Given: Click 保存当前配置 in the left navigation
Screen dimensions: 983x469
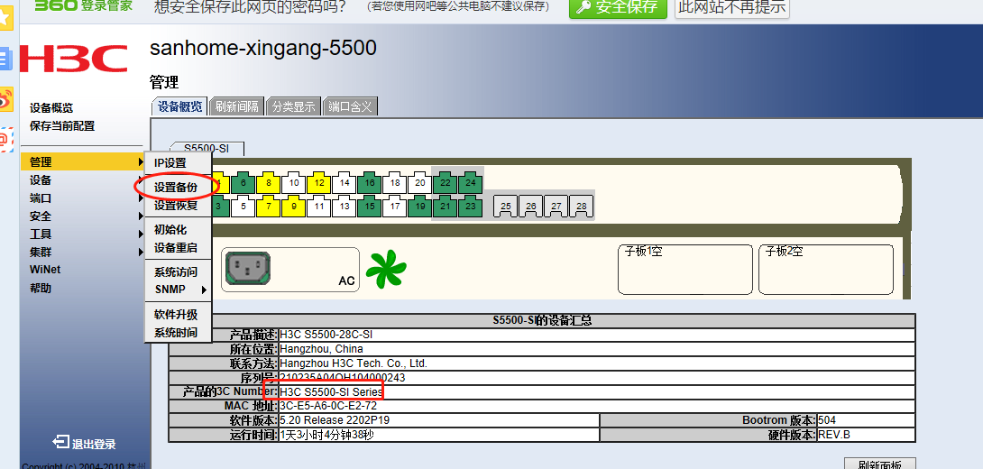Looking at the screenshot, I should coord(62,126).
